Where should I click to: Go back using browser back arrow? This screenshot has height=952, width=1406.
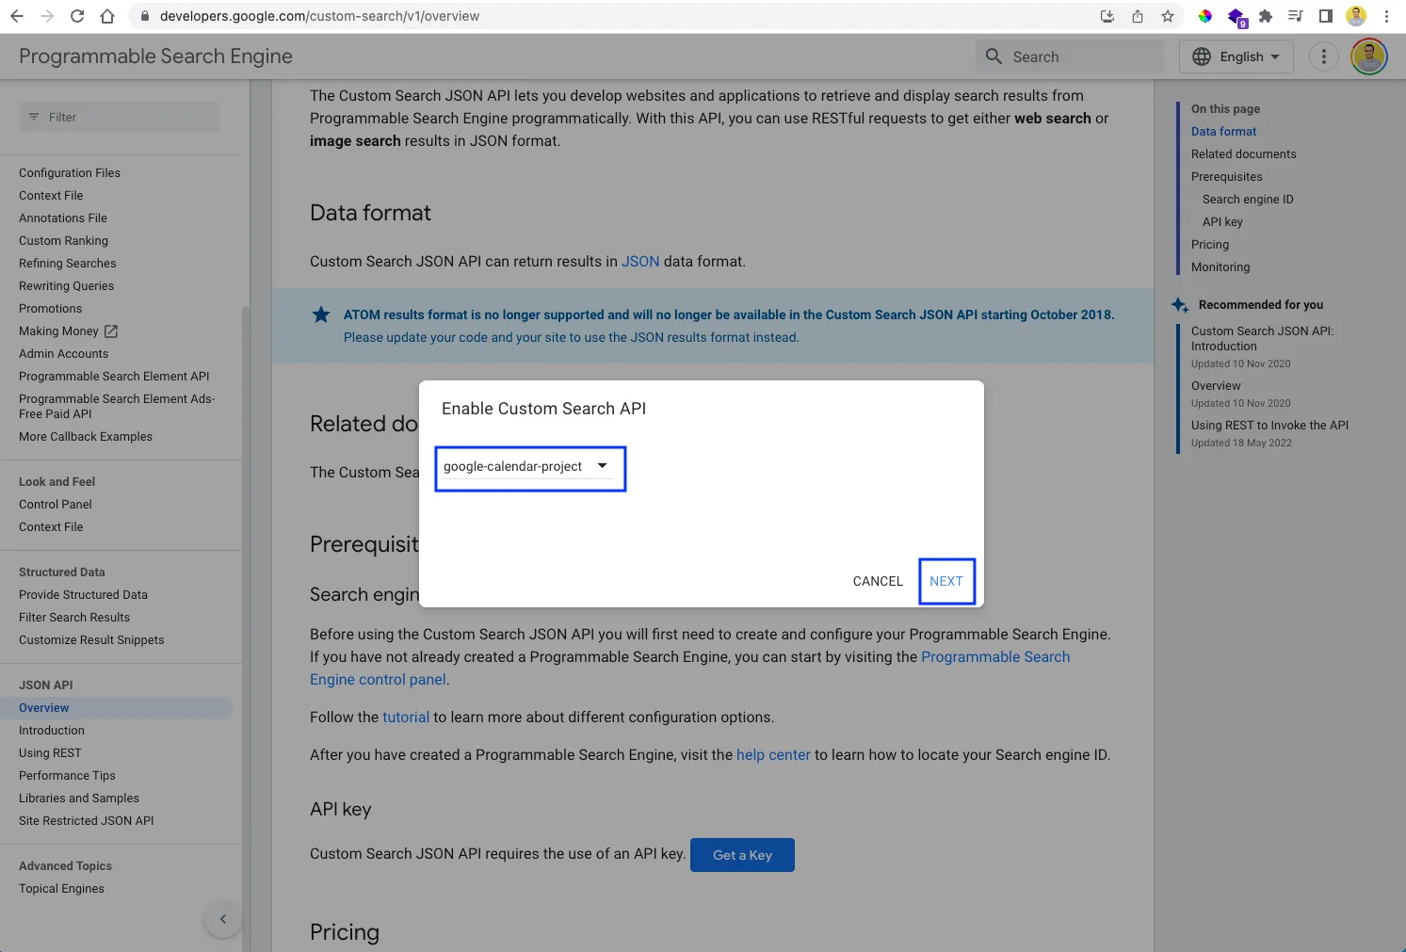(17, 16)
